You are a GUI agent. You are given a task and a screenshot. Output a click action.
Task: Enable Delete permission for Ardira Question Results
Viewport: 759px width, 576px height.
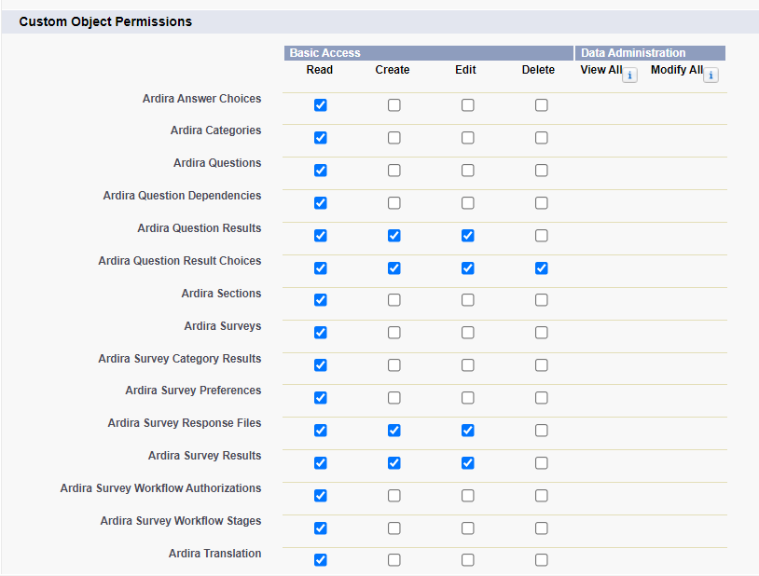tap(541, 236)
